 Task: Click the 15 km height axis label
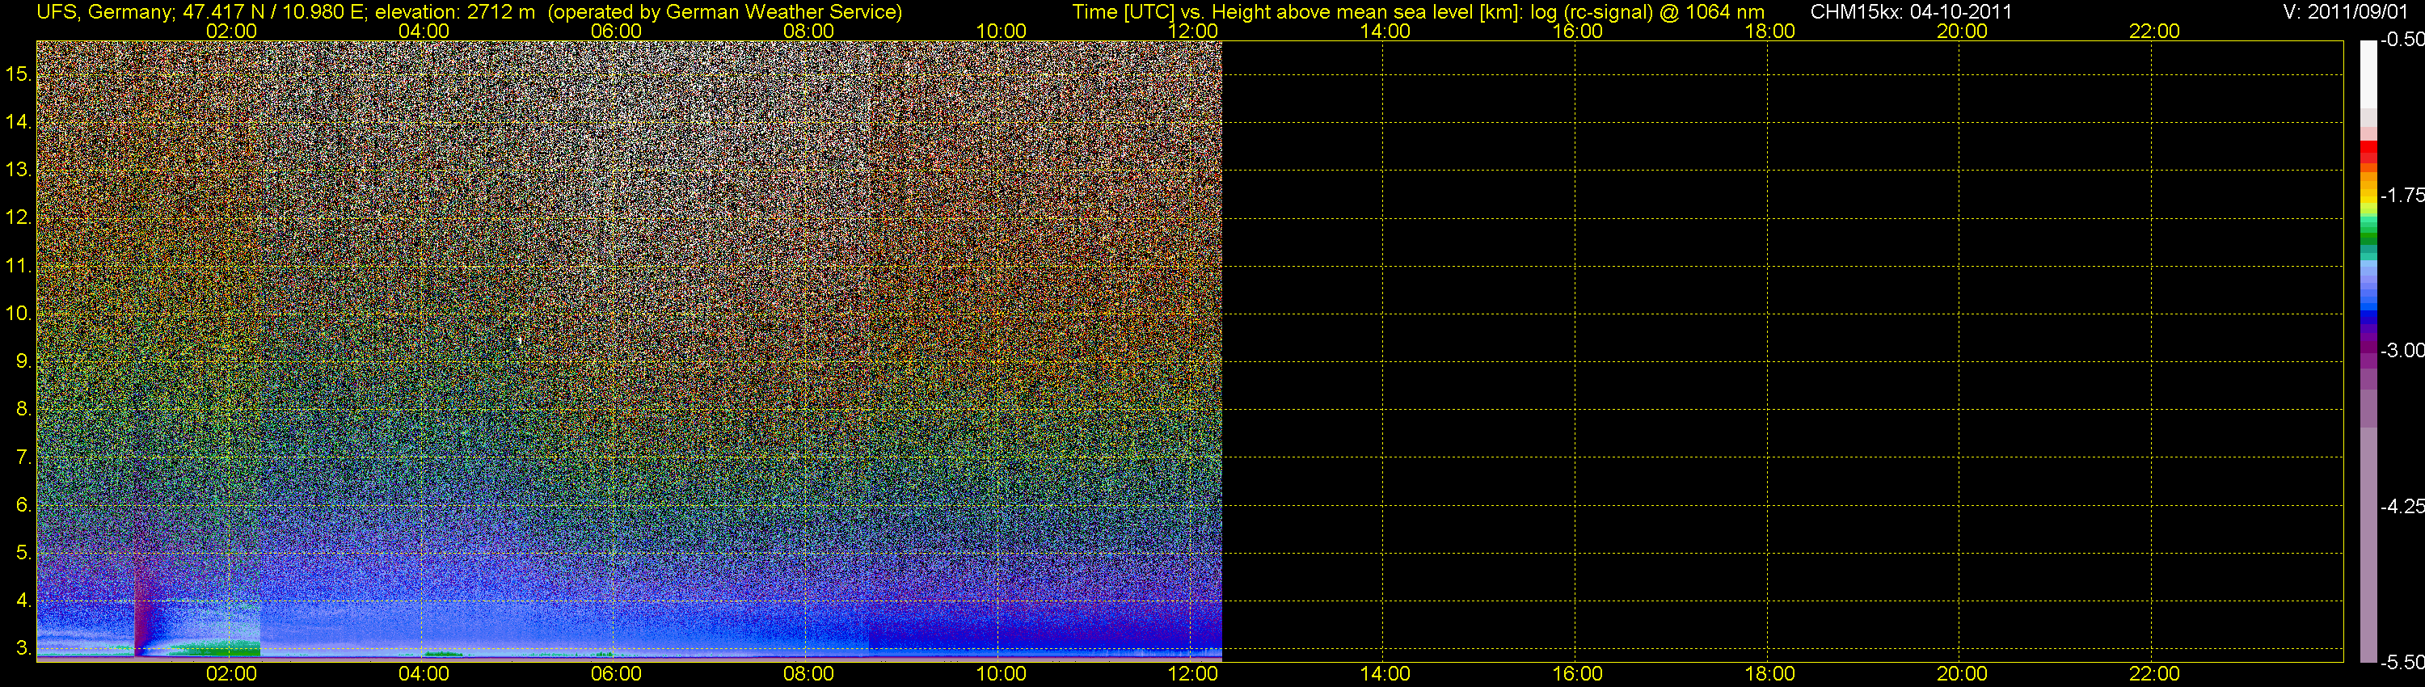click(18, 74)
